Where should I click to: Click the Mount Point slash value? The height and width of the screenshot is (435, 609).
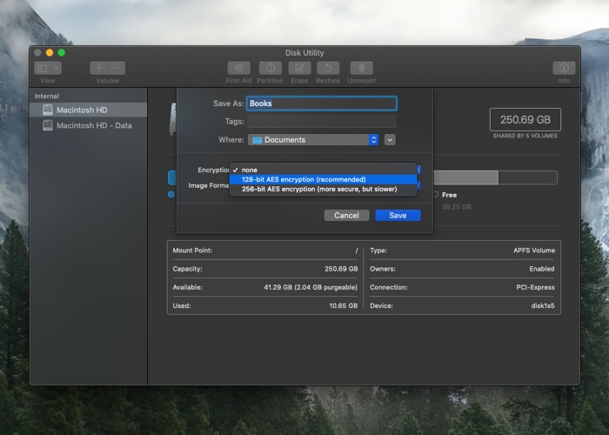[356, 251]
